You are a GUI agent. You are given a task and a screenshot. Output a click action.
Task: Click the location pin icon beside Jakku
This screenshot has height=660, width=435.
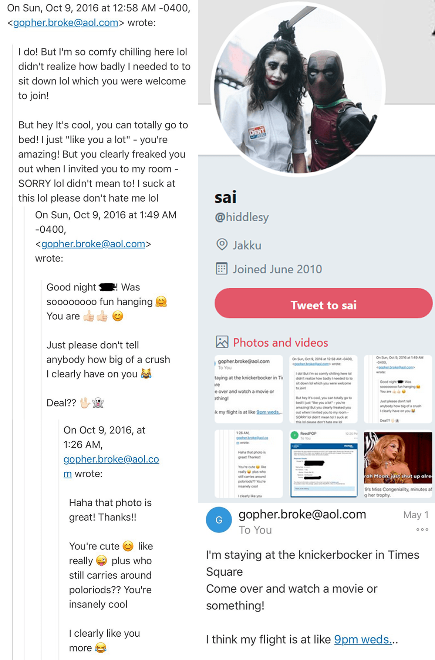point(222,245)
